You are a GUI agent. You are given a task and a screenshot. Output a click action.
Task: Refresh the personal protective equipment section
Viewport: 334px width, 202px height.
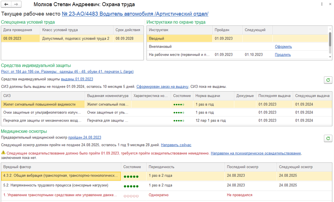328,80
